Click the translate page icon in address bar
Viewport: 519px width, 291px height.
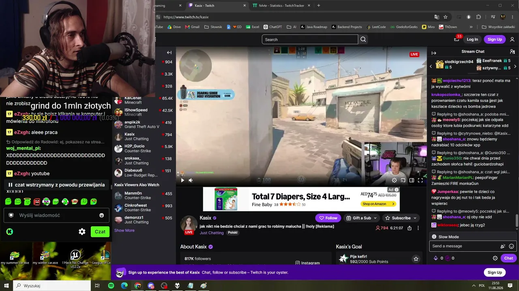[x=437, y=17]
